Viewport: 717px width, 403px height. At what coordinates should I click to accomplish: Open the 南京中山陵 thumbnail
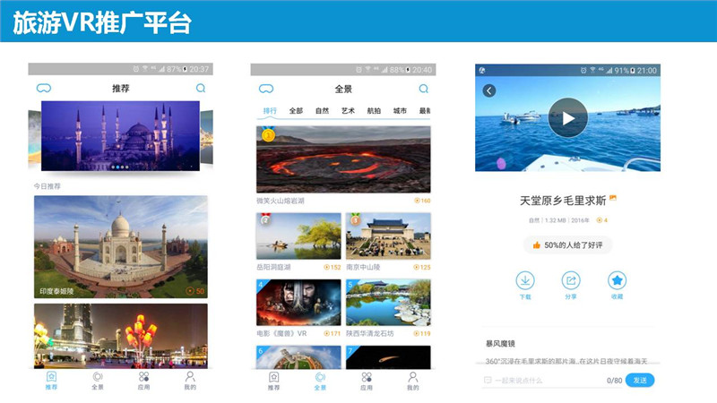388,236
